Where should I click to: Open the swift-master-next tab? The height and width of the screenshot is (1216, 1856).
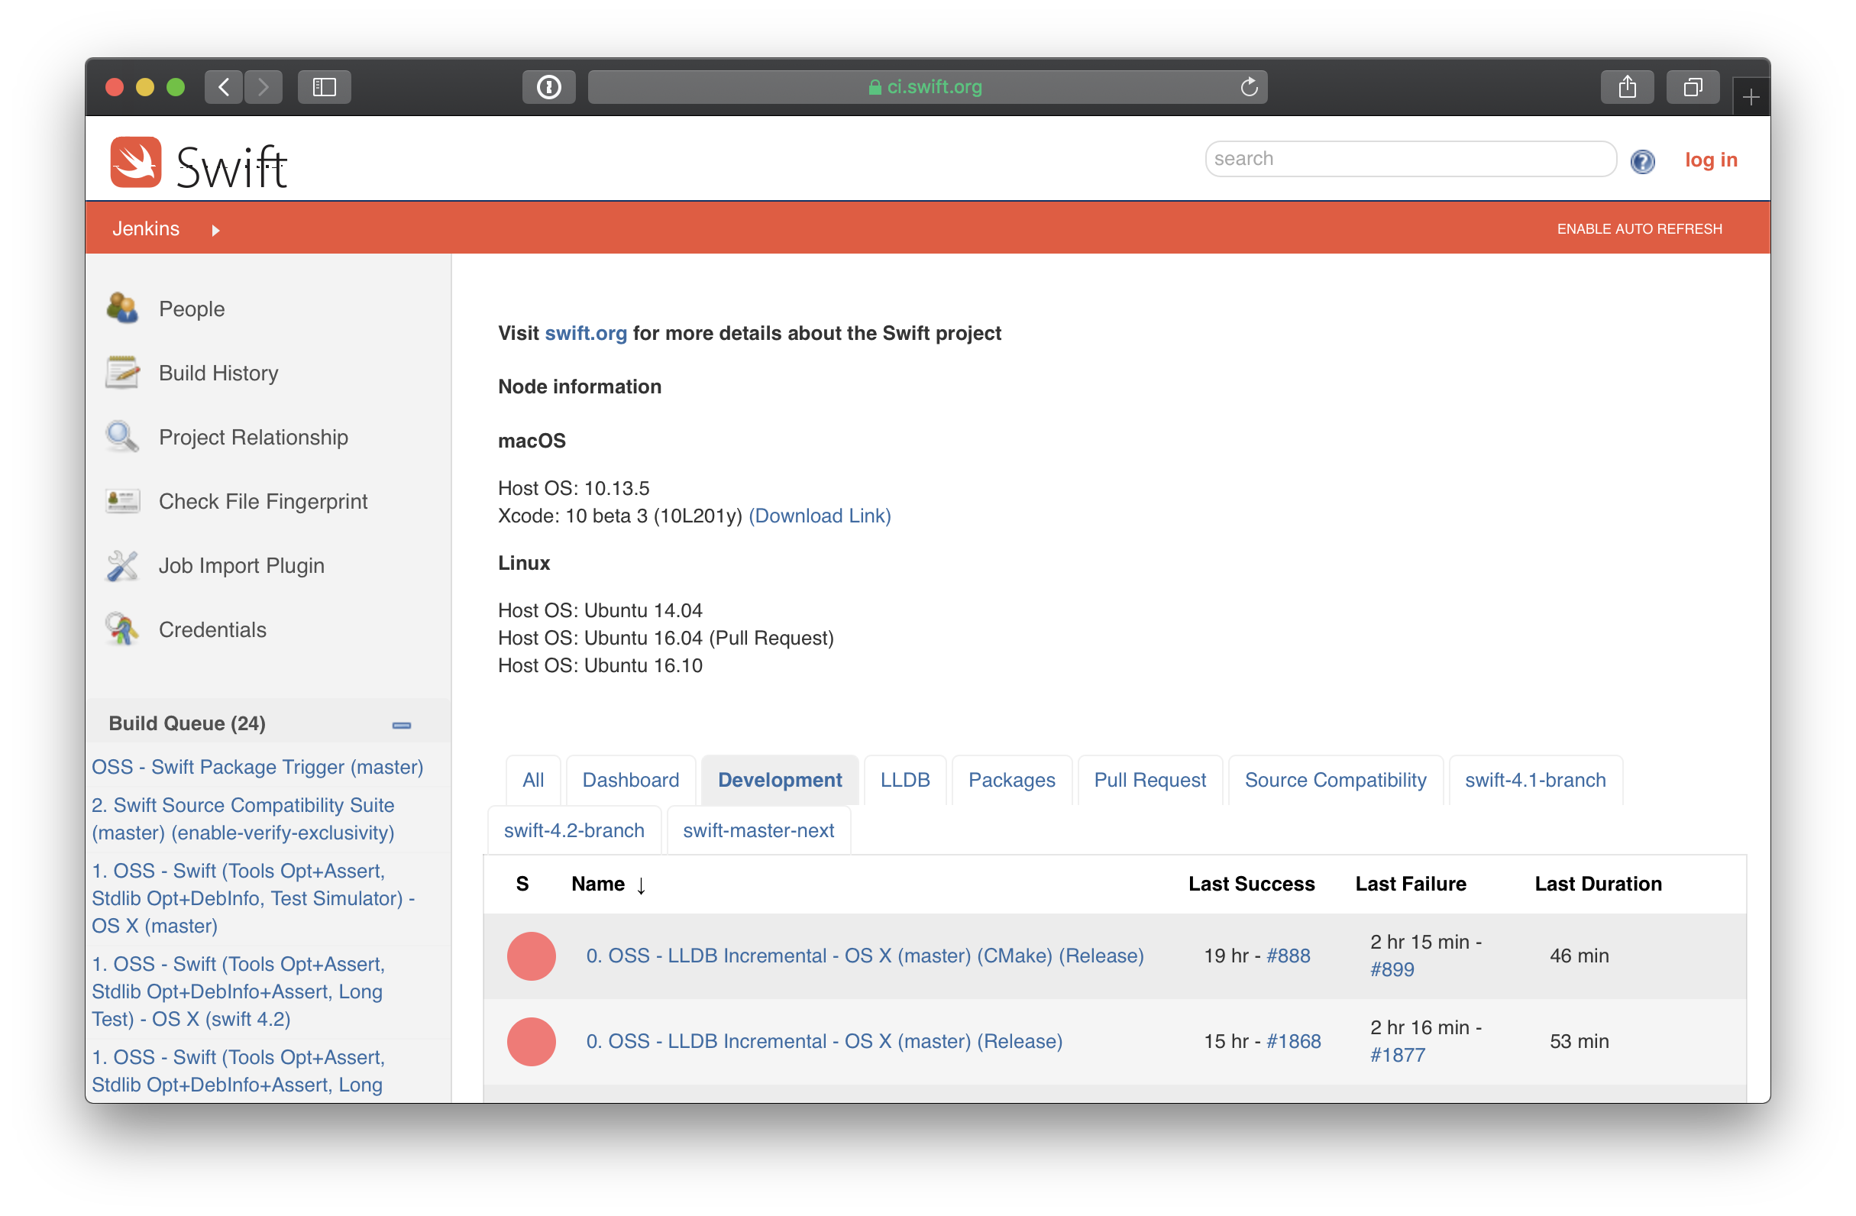pos(758,831)
